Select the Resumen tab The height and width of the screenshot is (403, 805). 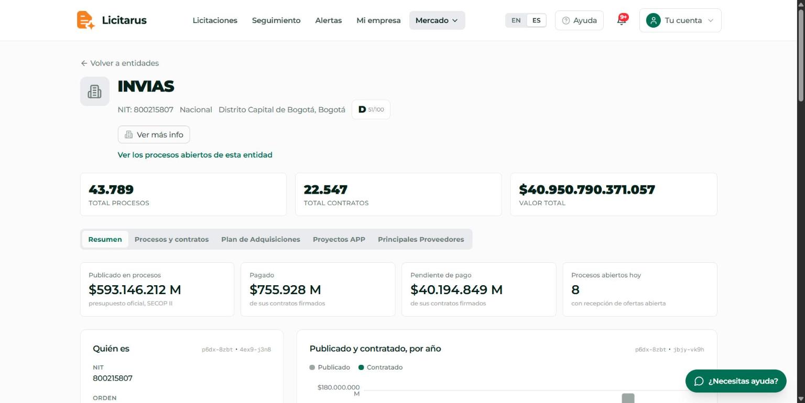point(105,239)
